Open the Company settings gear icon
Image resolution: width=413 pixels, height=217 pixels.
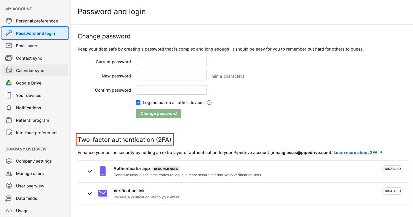coord(9,161)
